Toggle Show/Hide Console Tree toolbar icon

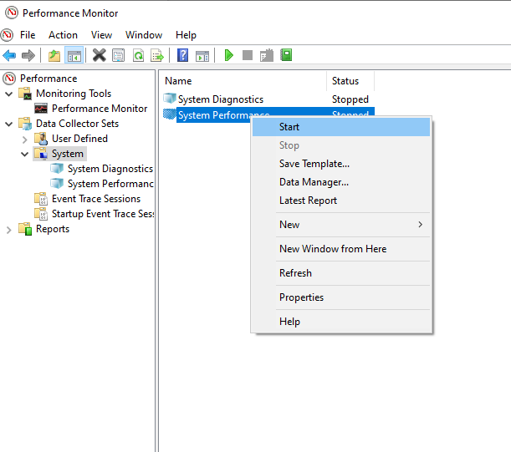[x=74, y=55]
